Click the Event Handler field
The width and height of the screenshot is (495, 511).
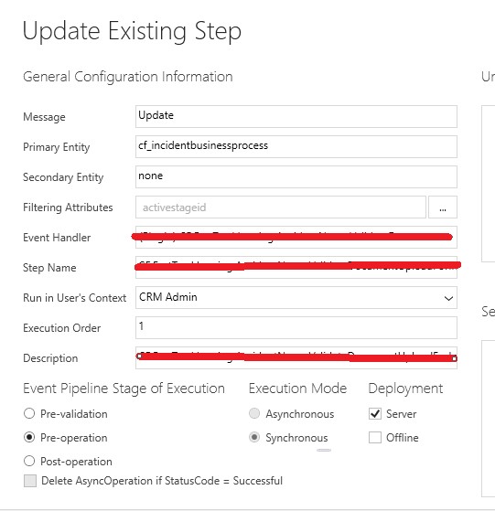(296, 238)
